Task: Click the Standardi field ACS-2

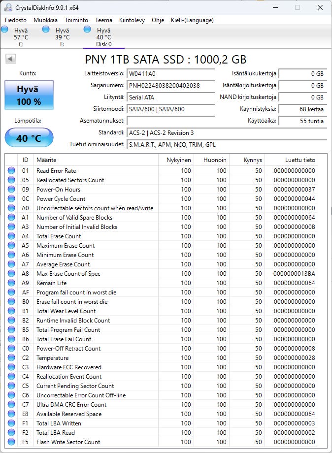Action: pos(227,133)
